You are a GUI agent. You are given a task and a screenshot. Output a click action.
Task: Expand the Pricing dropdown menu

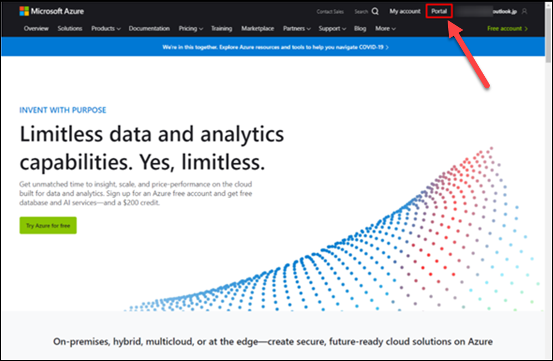[191, 29]
